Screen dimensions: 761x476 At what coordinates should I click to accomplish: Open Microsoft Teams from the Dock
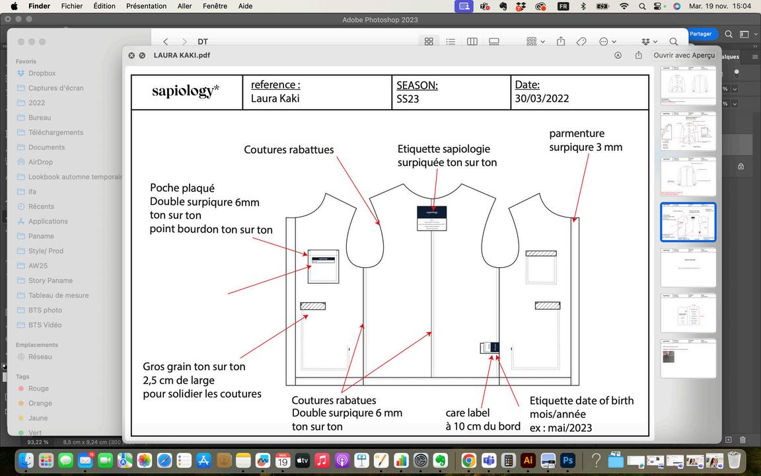click(x=489, y=460)
